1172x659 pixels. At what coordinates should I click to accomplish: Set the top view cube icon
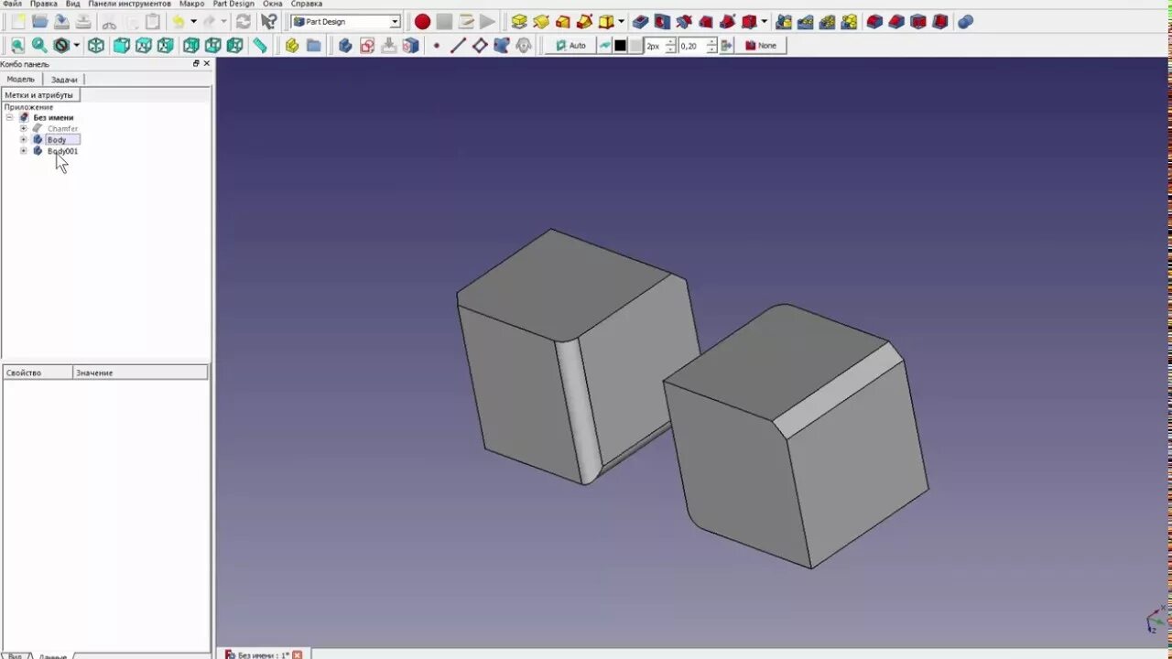pos(144,45)
